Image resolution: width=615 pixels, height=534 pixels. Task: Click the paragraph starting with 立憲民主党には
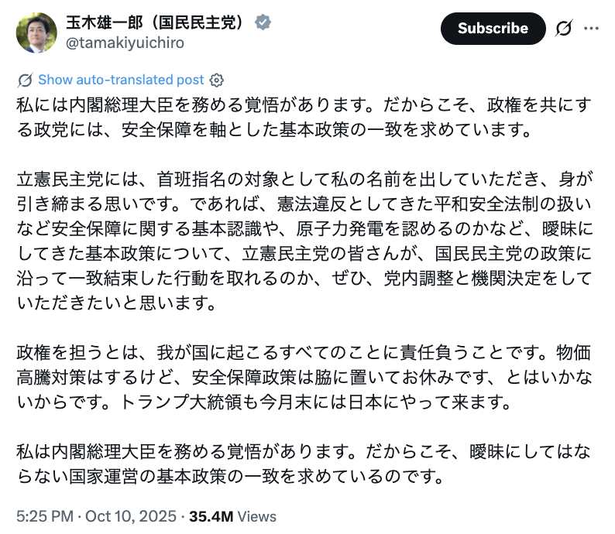302,238
